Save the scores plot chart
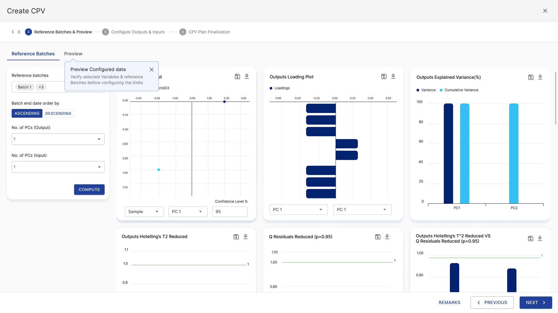The width and height of the screenshot is (558, 313). click(x=237, y=77)
